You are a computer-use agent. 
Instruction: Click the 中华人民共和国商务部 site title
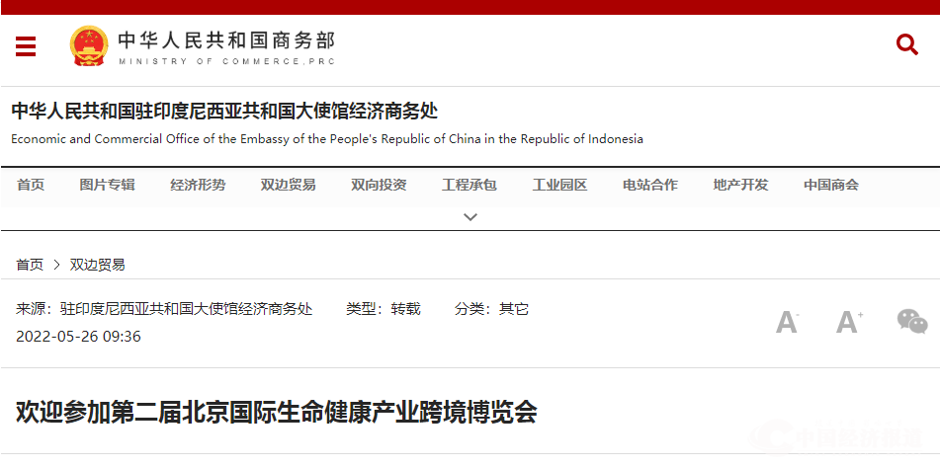tap(226, 41)
